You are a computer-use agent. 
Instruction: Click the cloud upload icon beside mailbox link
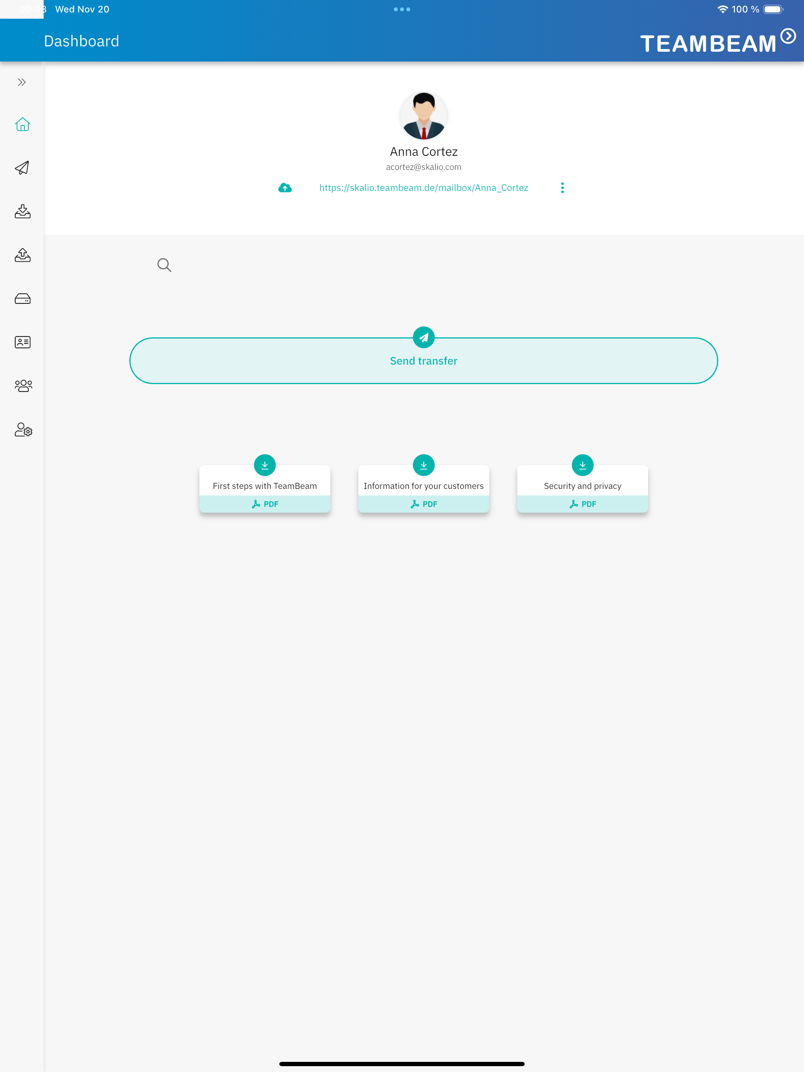click(285, 188)
